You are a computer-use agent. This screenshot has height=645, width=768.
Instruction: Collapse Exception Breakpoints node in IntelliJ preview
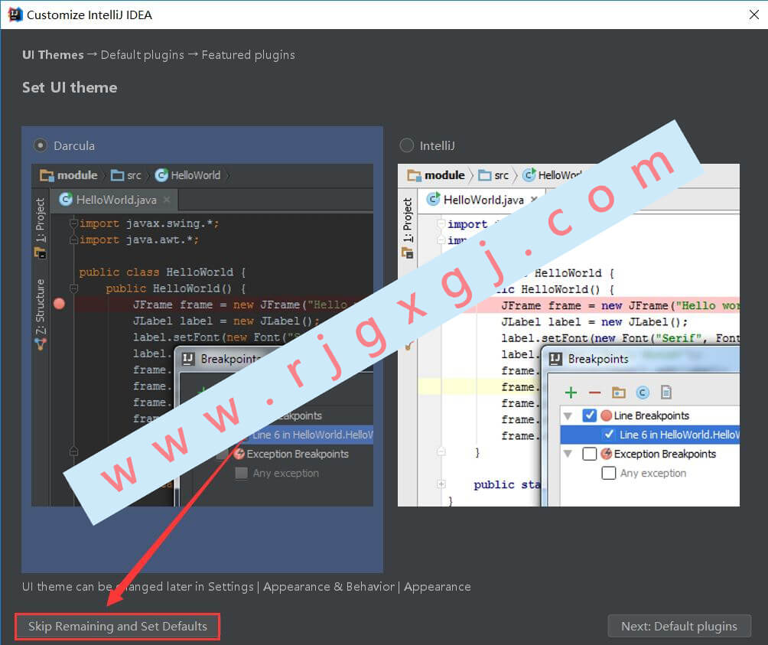click(568, 454)
